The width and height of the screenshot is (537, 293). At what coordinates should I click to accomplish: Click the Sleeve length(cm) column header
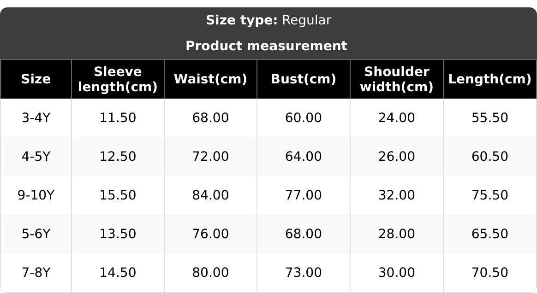click(x=118, y=79)
